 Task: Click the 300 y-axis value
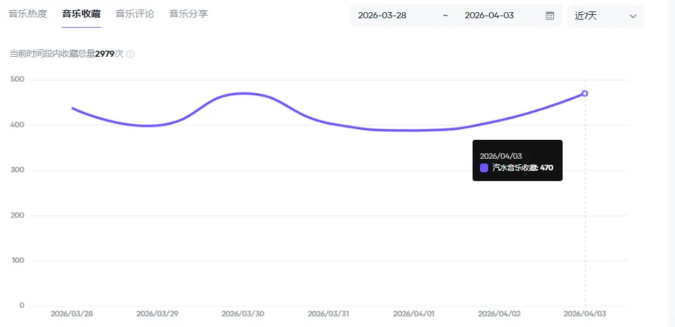coord(17,170)
